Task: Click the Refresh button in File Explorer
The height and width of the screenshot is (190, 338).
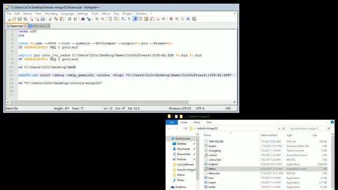Action: click(x=284, y=129)
